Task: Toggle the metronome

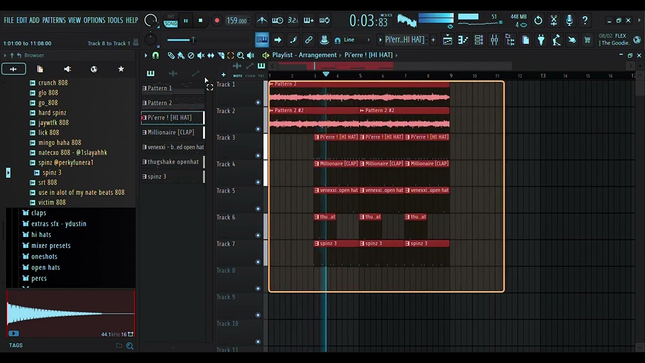Action: coord(262,21)
